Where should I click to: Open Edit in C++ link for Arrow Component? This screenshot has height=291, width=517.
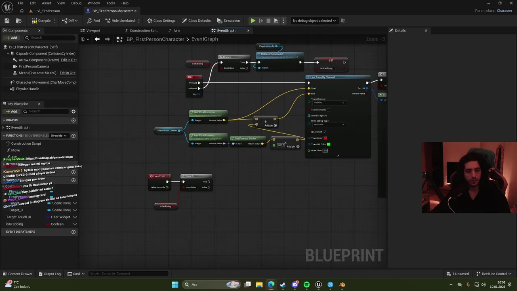(x=69, y=60)
